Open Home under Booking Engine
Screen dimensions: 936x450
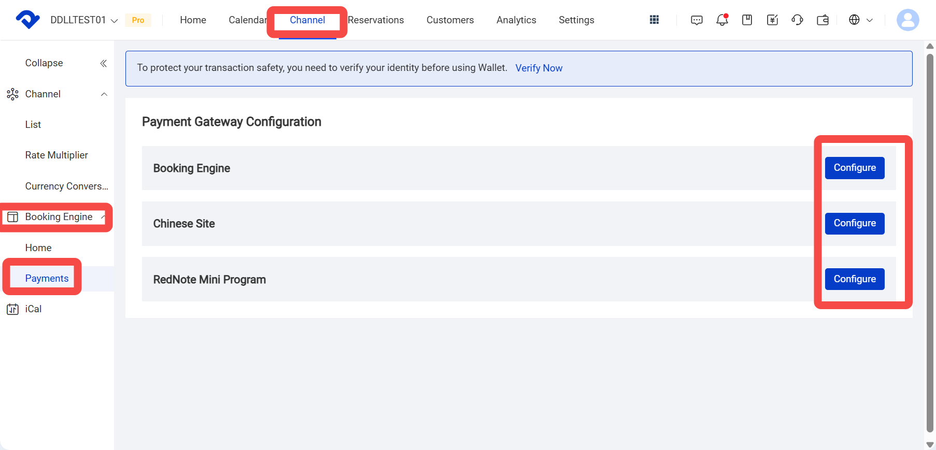click(38, 248)
